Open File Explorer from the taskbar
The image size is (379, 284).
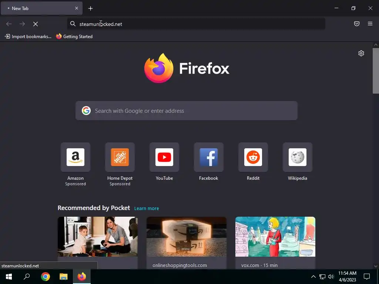point(64,277)
